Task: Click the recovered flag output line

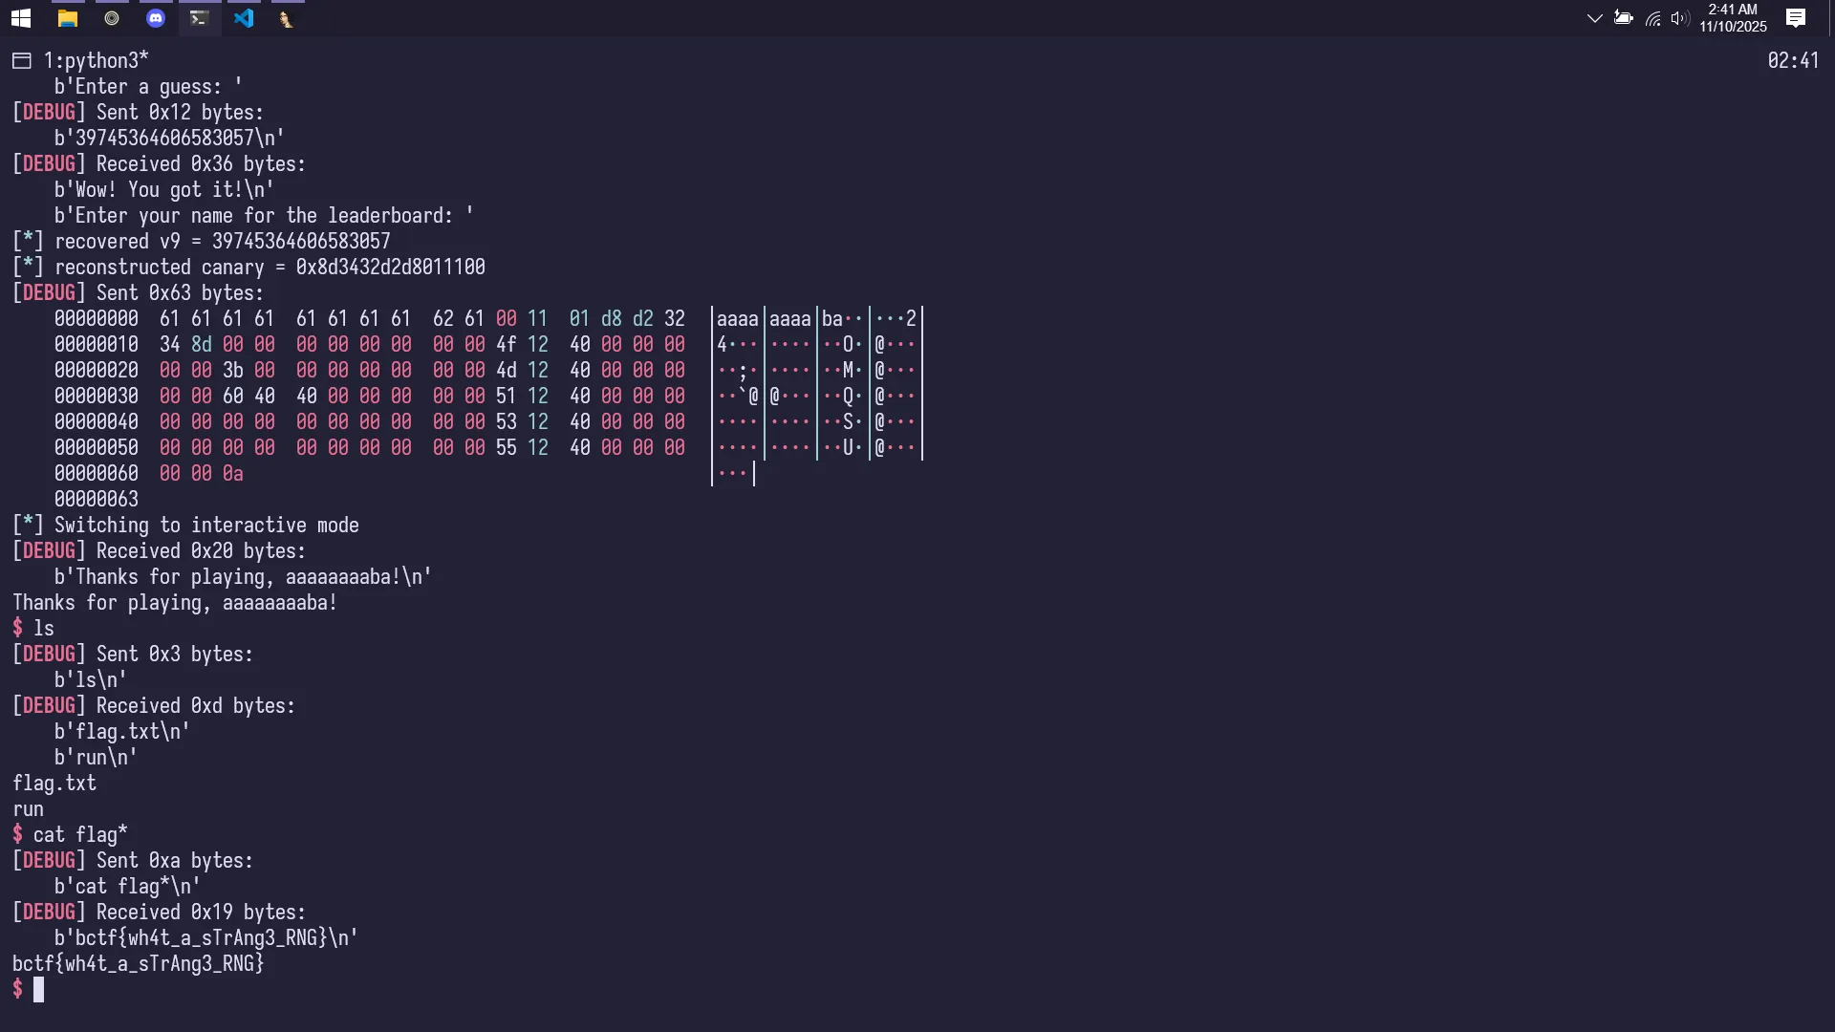Action: coord(138,964)
